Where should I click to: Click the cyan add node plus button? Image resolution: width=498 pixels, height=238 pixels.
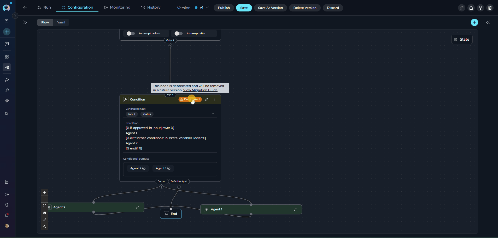[474, 22]
